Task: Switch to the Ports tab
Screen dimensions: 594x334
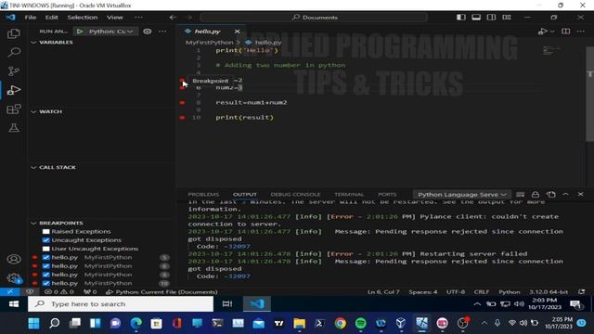Action: tap(387, 194)
